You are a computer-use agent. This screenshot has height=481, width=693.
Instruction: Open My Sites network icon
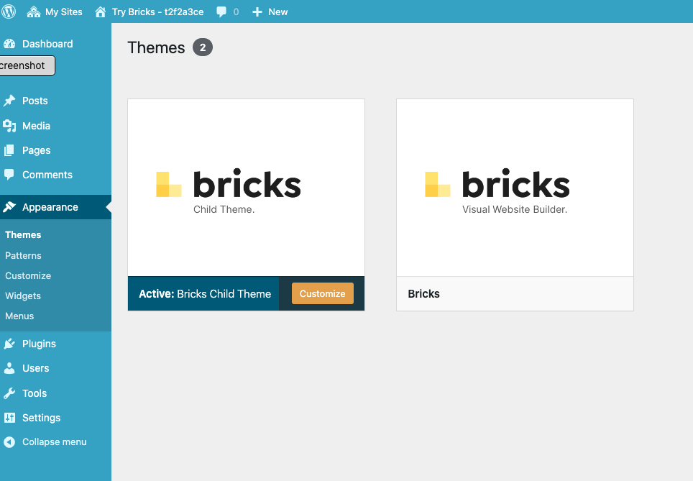pos(34,12)
